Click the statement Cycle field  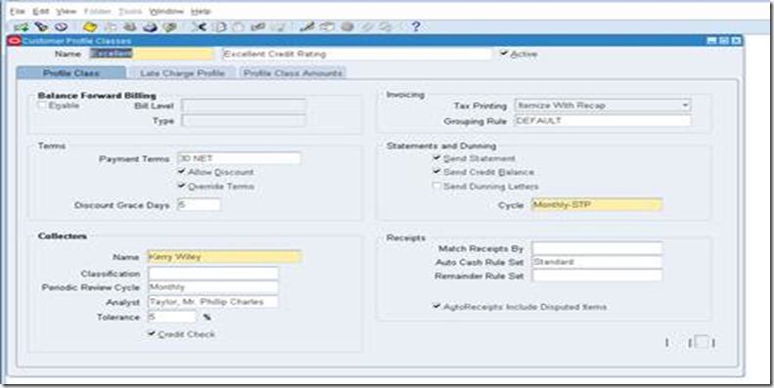tap(597, 205)
